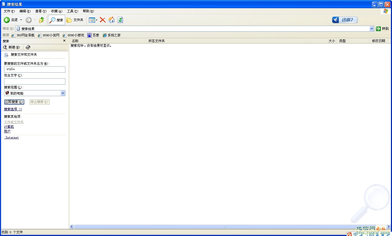Click the 搜索文件和文件夹 heading icon
The width and height of the screenshot is (392, 236).
point(6,55)
